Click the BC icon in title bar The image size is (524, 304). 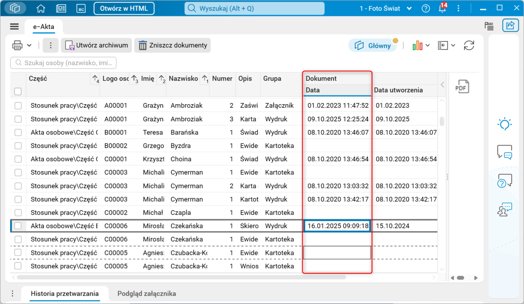click(80, 8)
